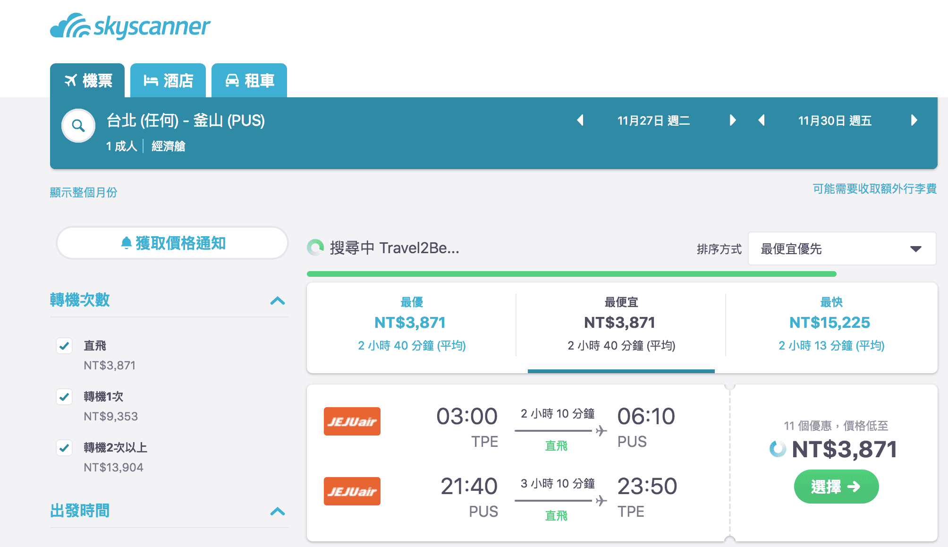Screen dimensions: 948x547
Task: Click the searching spinner icon beside Travel2Be
Action: 315,247
